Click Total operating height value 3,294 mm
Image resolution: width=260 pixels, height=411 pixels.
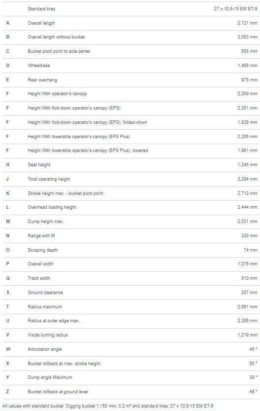[x=247, y=179]
